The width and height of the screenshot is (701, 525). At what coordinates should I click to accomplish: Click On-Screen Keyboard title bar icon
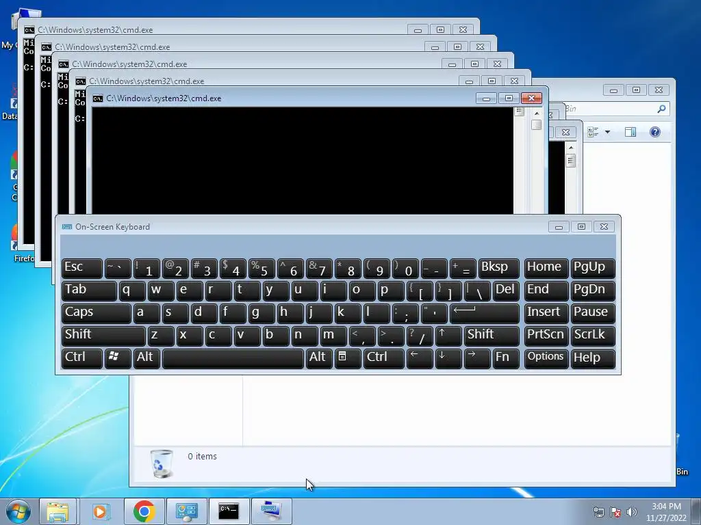coord(67,227)
